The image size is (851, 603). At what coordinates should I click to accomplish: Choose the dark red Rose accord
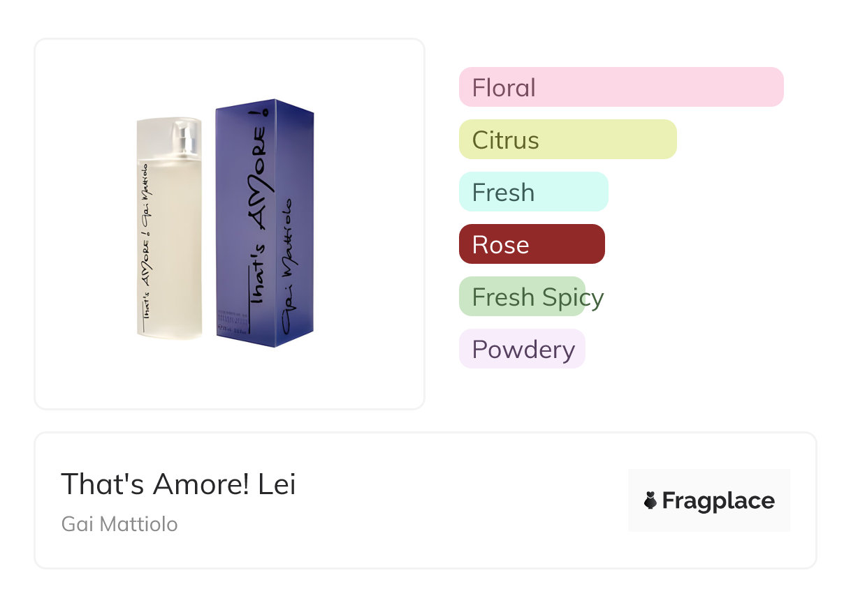tap(531, 244)
